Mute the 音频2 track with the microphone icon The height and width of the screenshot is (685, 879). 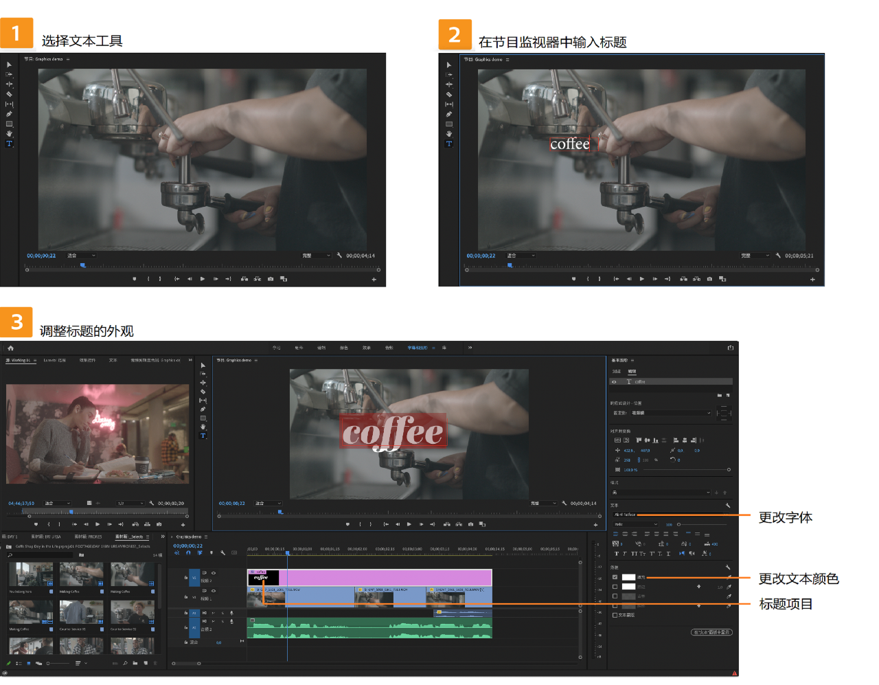pos(231,622)
